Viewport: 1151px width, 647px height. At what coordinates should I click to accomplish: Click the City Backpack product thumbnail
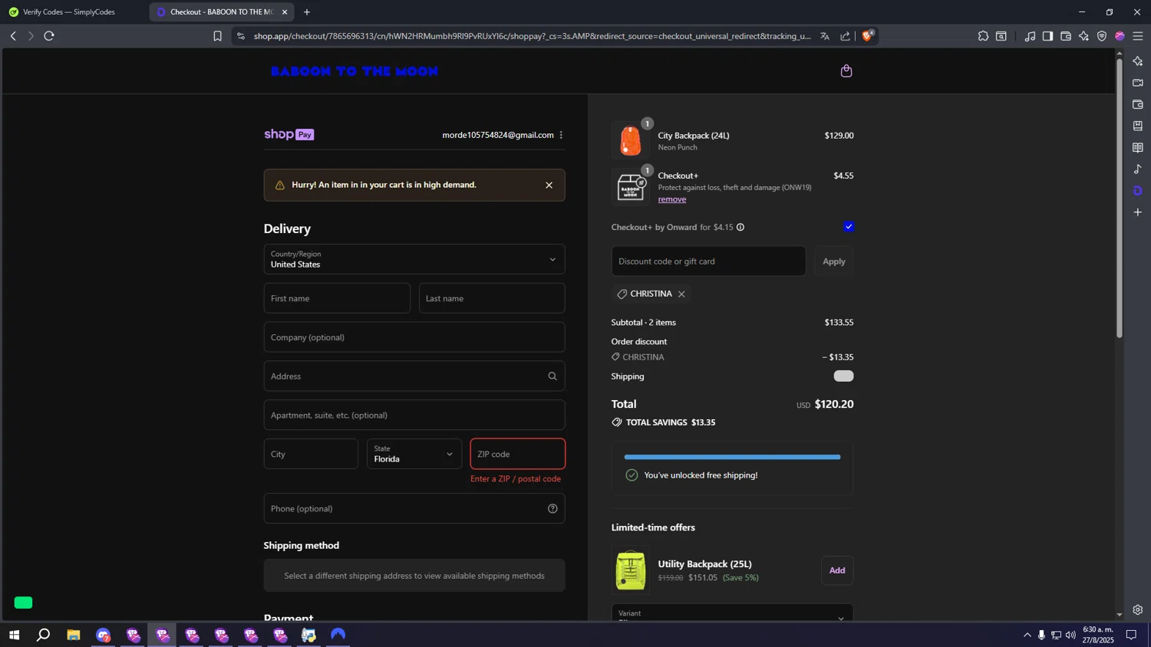[x=630, y=140]
